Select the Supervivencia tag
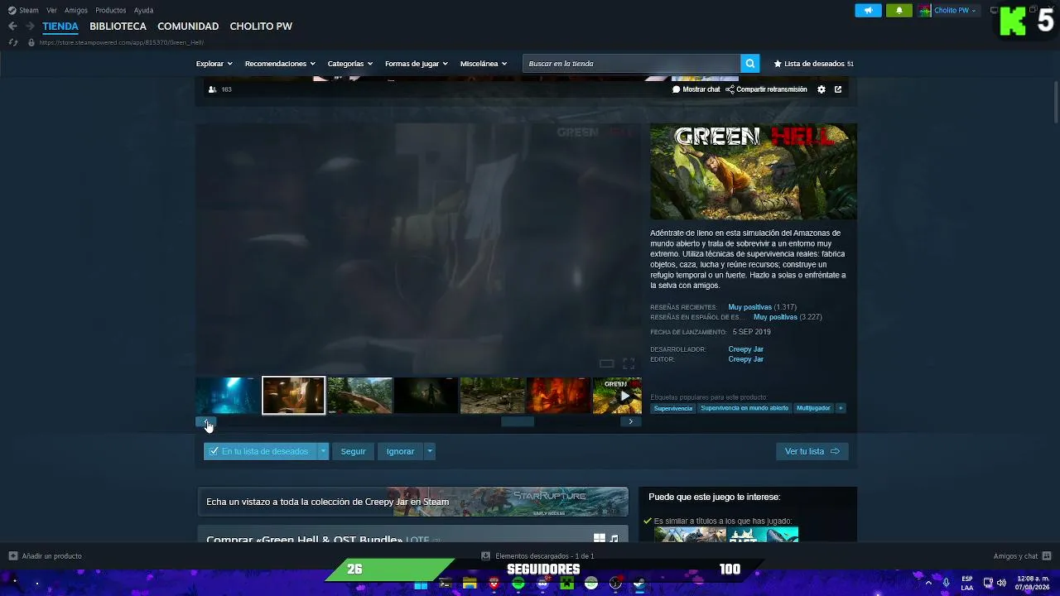Screen dimensions: 1060x596 (x=672, y=408)
